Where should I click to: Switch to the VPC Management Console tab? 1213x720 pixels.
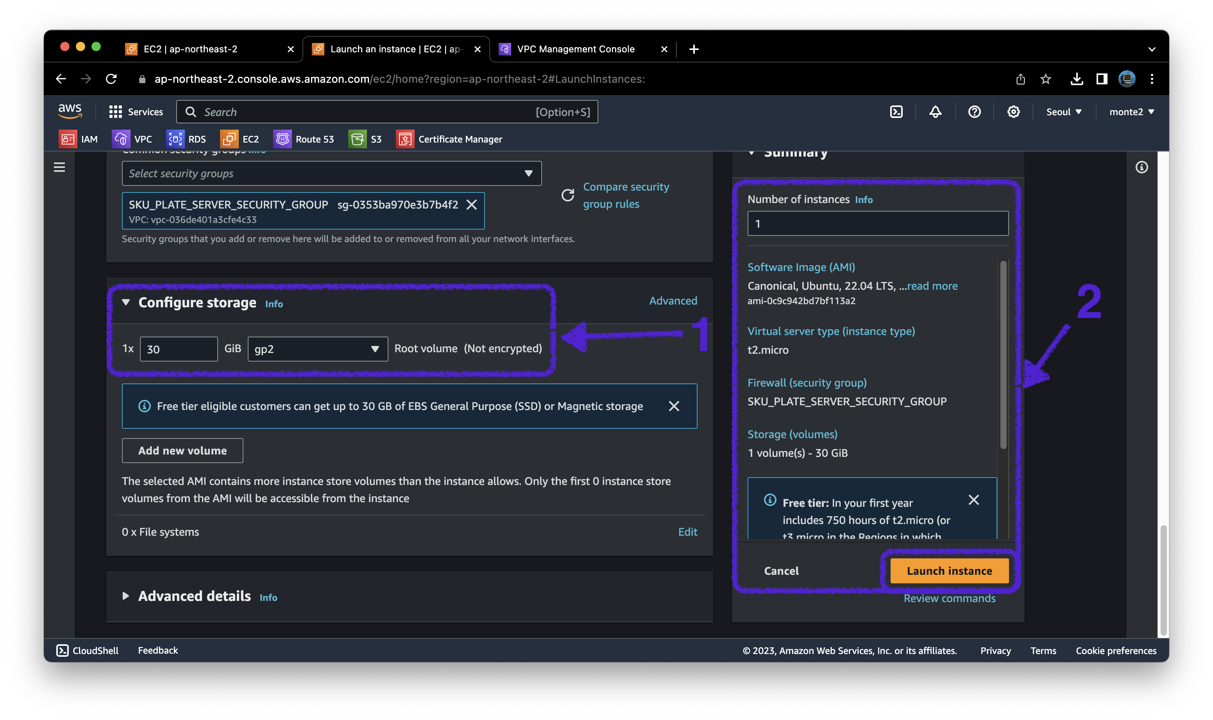[575, 49]
